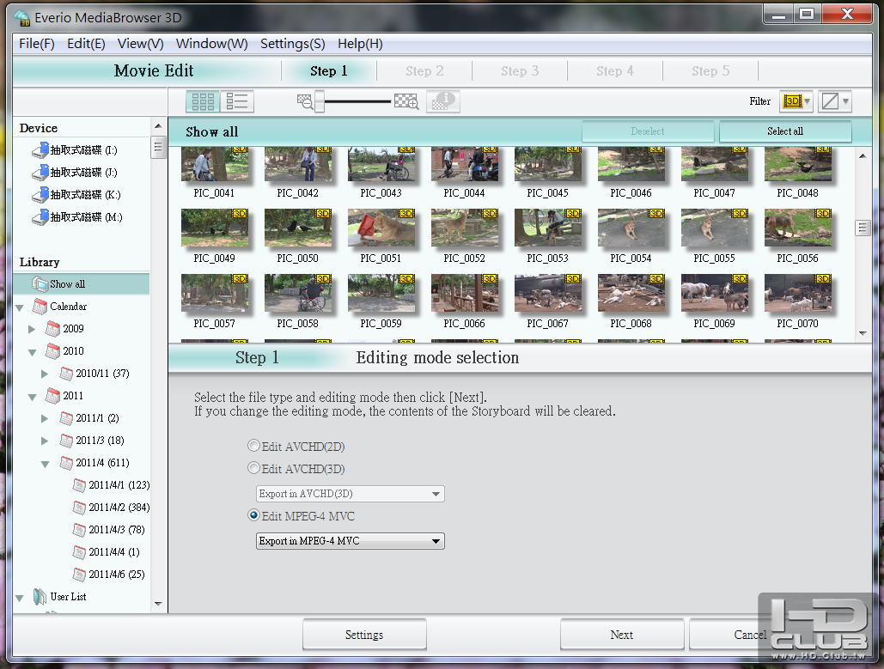Select the 2011/4/4 (1) date entry

107,551
